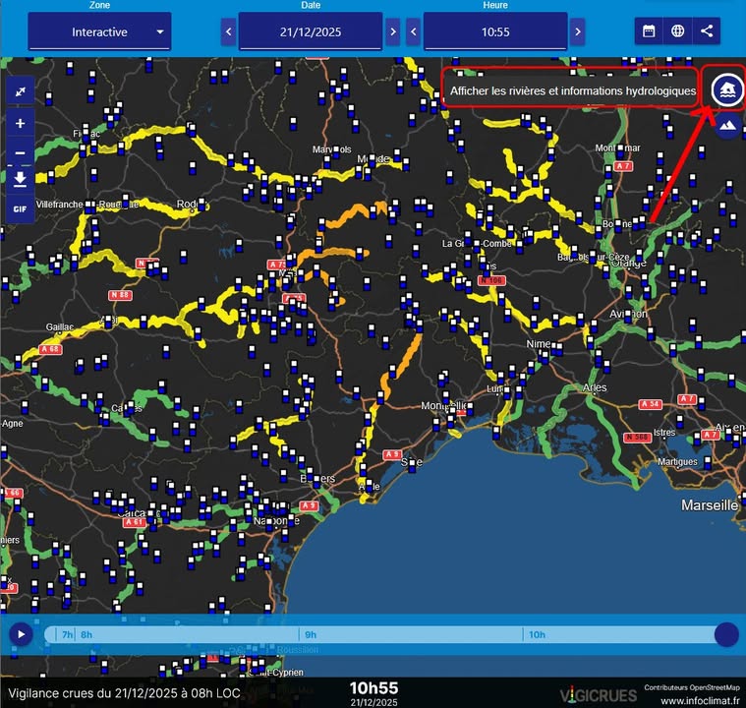Download the map image

(x=20, y=180)
